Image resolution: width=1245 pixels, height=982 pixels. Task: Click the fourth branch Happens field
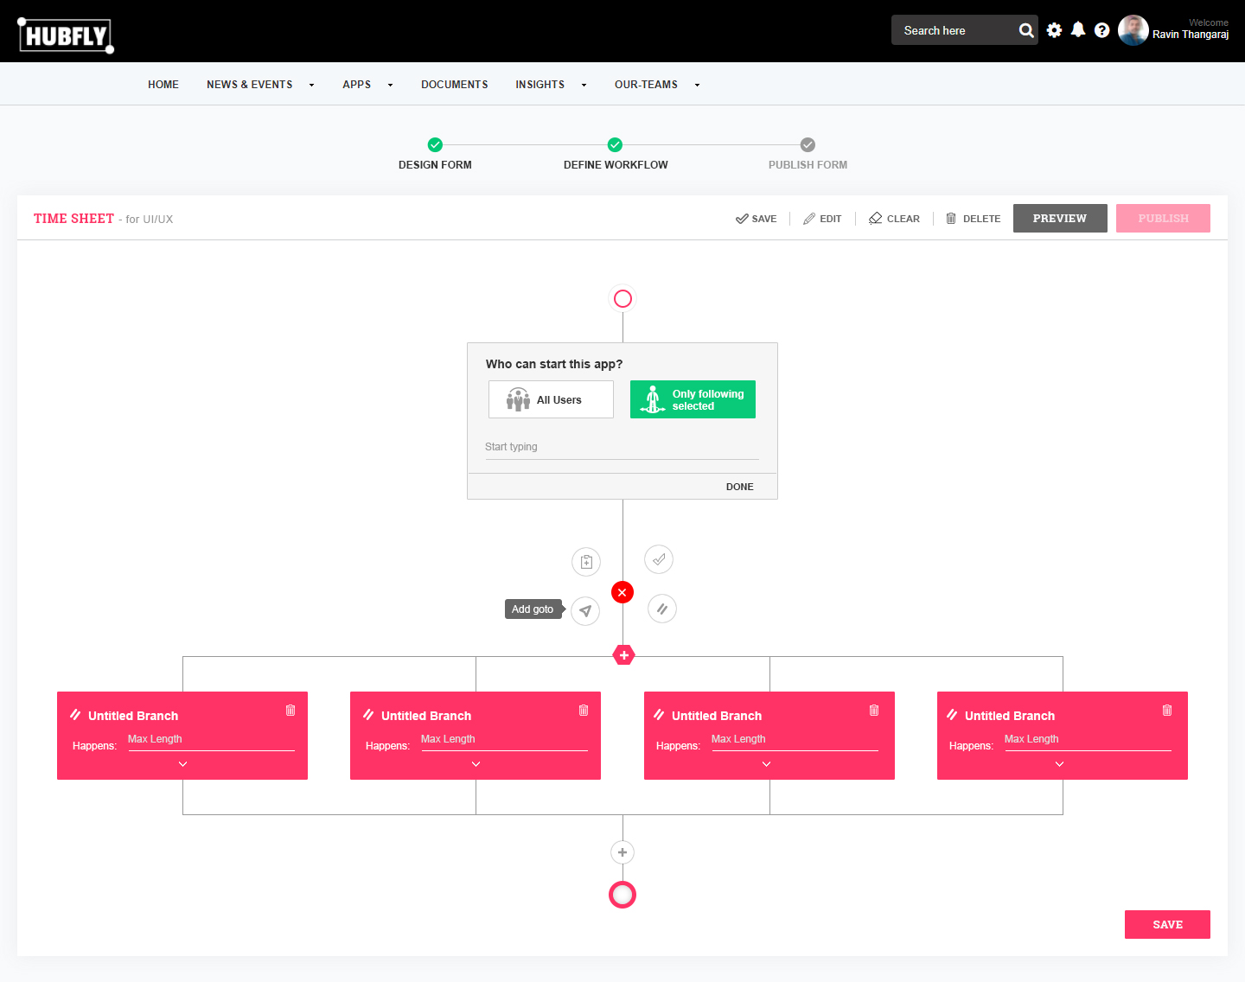[x=1088, y=740]
